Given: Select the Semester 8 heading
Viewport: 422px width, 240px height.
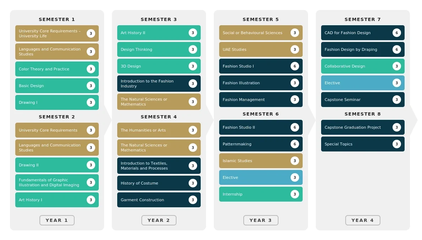Looking at the screenshot, I should point(363,114).
